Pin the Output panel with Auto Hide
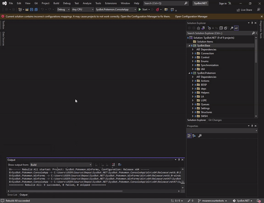Viewport: 264px width, 203px height. coord(179,159)
